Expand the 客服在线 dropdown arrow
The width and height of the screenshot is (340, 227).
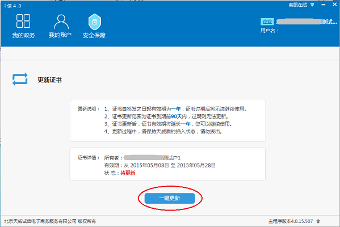point(312,5)
